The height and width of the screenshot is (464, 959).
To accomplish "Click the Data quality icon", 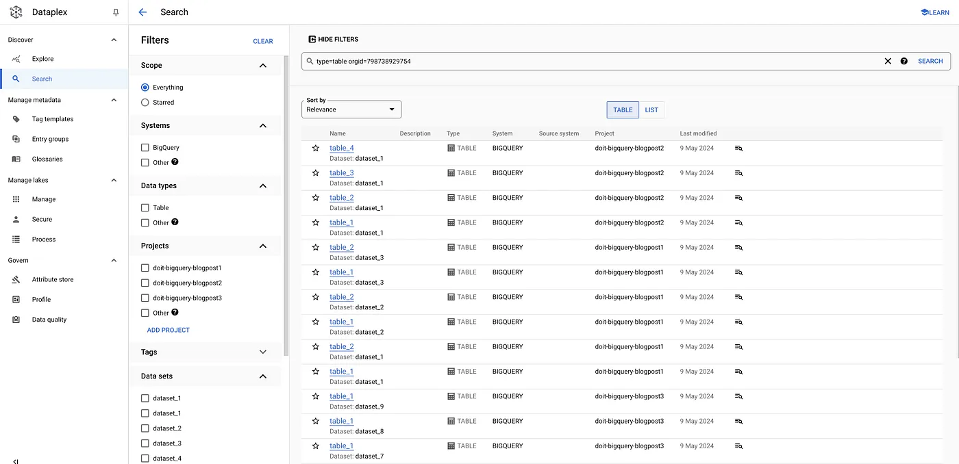I will click(16, 320).
